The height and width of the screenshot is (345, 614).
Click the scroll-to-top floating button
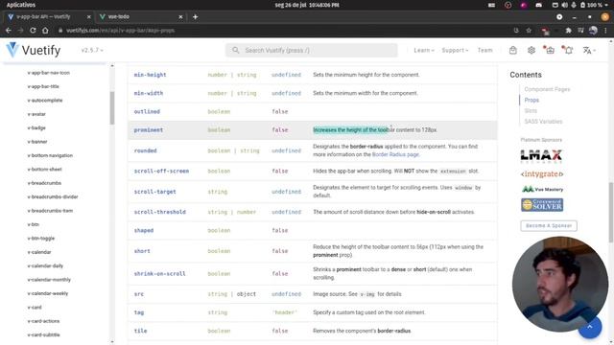(590, 327)
